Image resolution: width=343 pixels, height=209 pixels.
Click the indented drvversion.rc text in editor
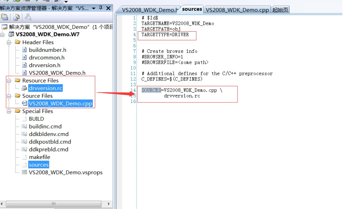point(182,96)
